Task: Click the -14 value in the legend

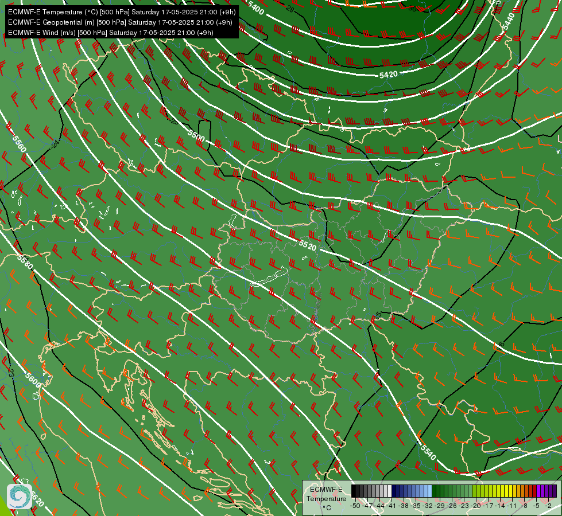Action: (x=499, y=506)
